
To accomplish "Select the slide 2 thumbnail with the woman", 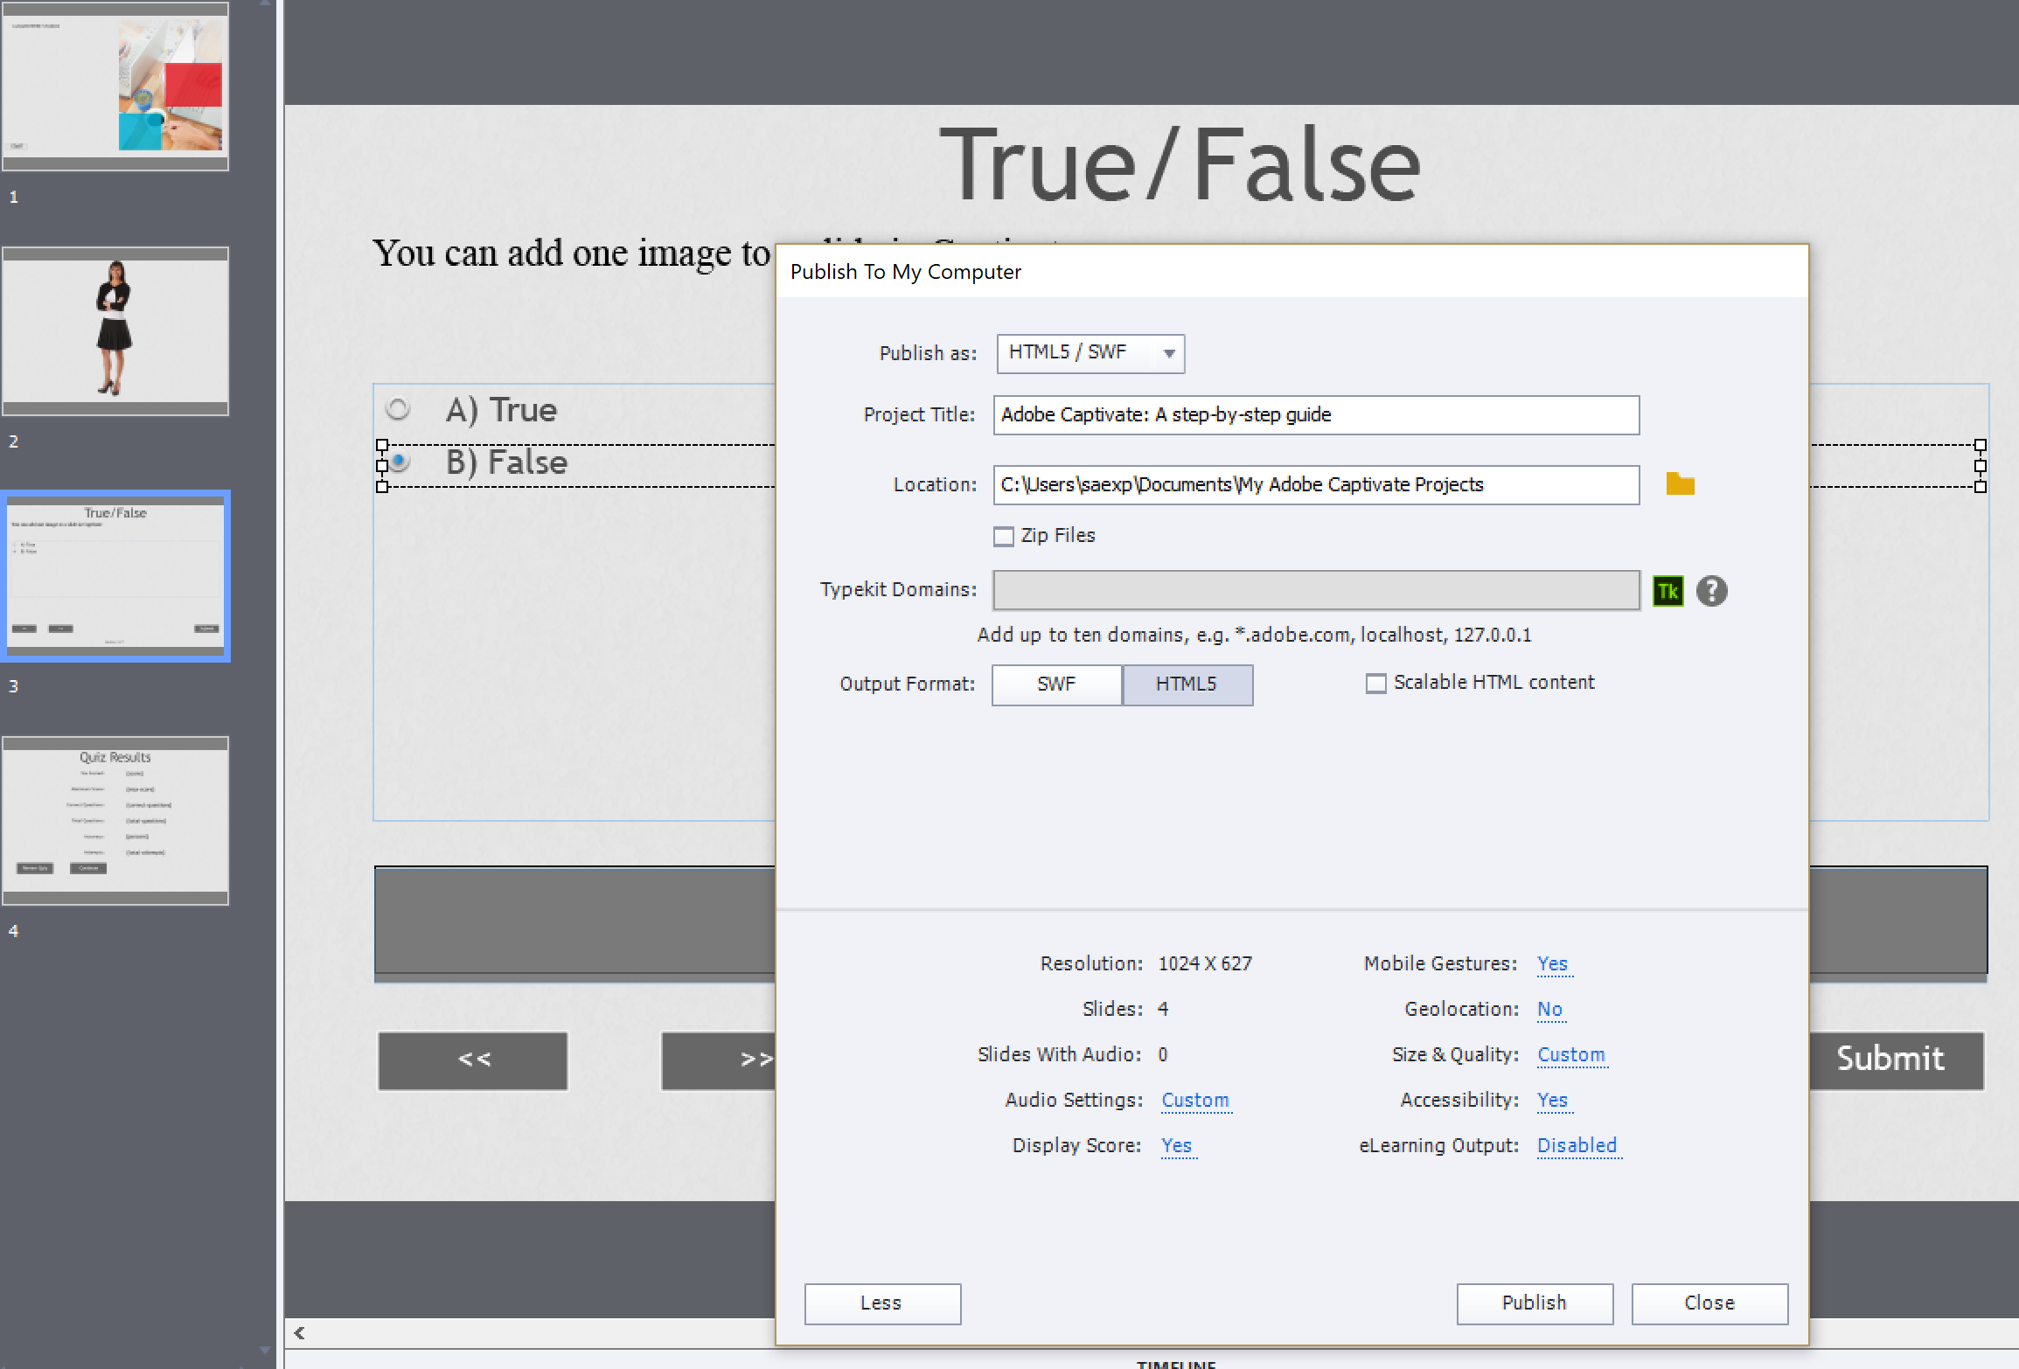I will click(115, 331).
